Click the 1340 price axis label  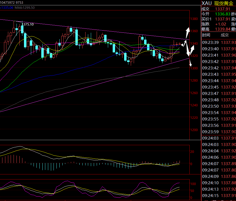click(x=194, y=43)
